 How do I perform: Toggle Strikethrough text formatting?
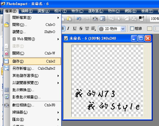[x=81, y=29]
